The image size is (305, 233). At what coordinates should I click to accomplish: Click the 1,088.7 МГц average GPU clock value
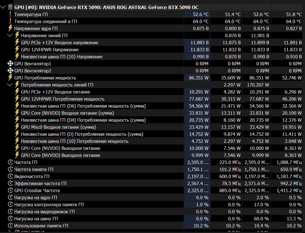tap(289, 162)
